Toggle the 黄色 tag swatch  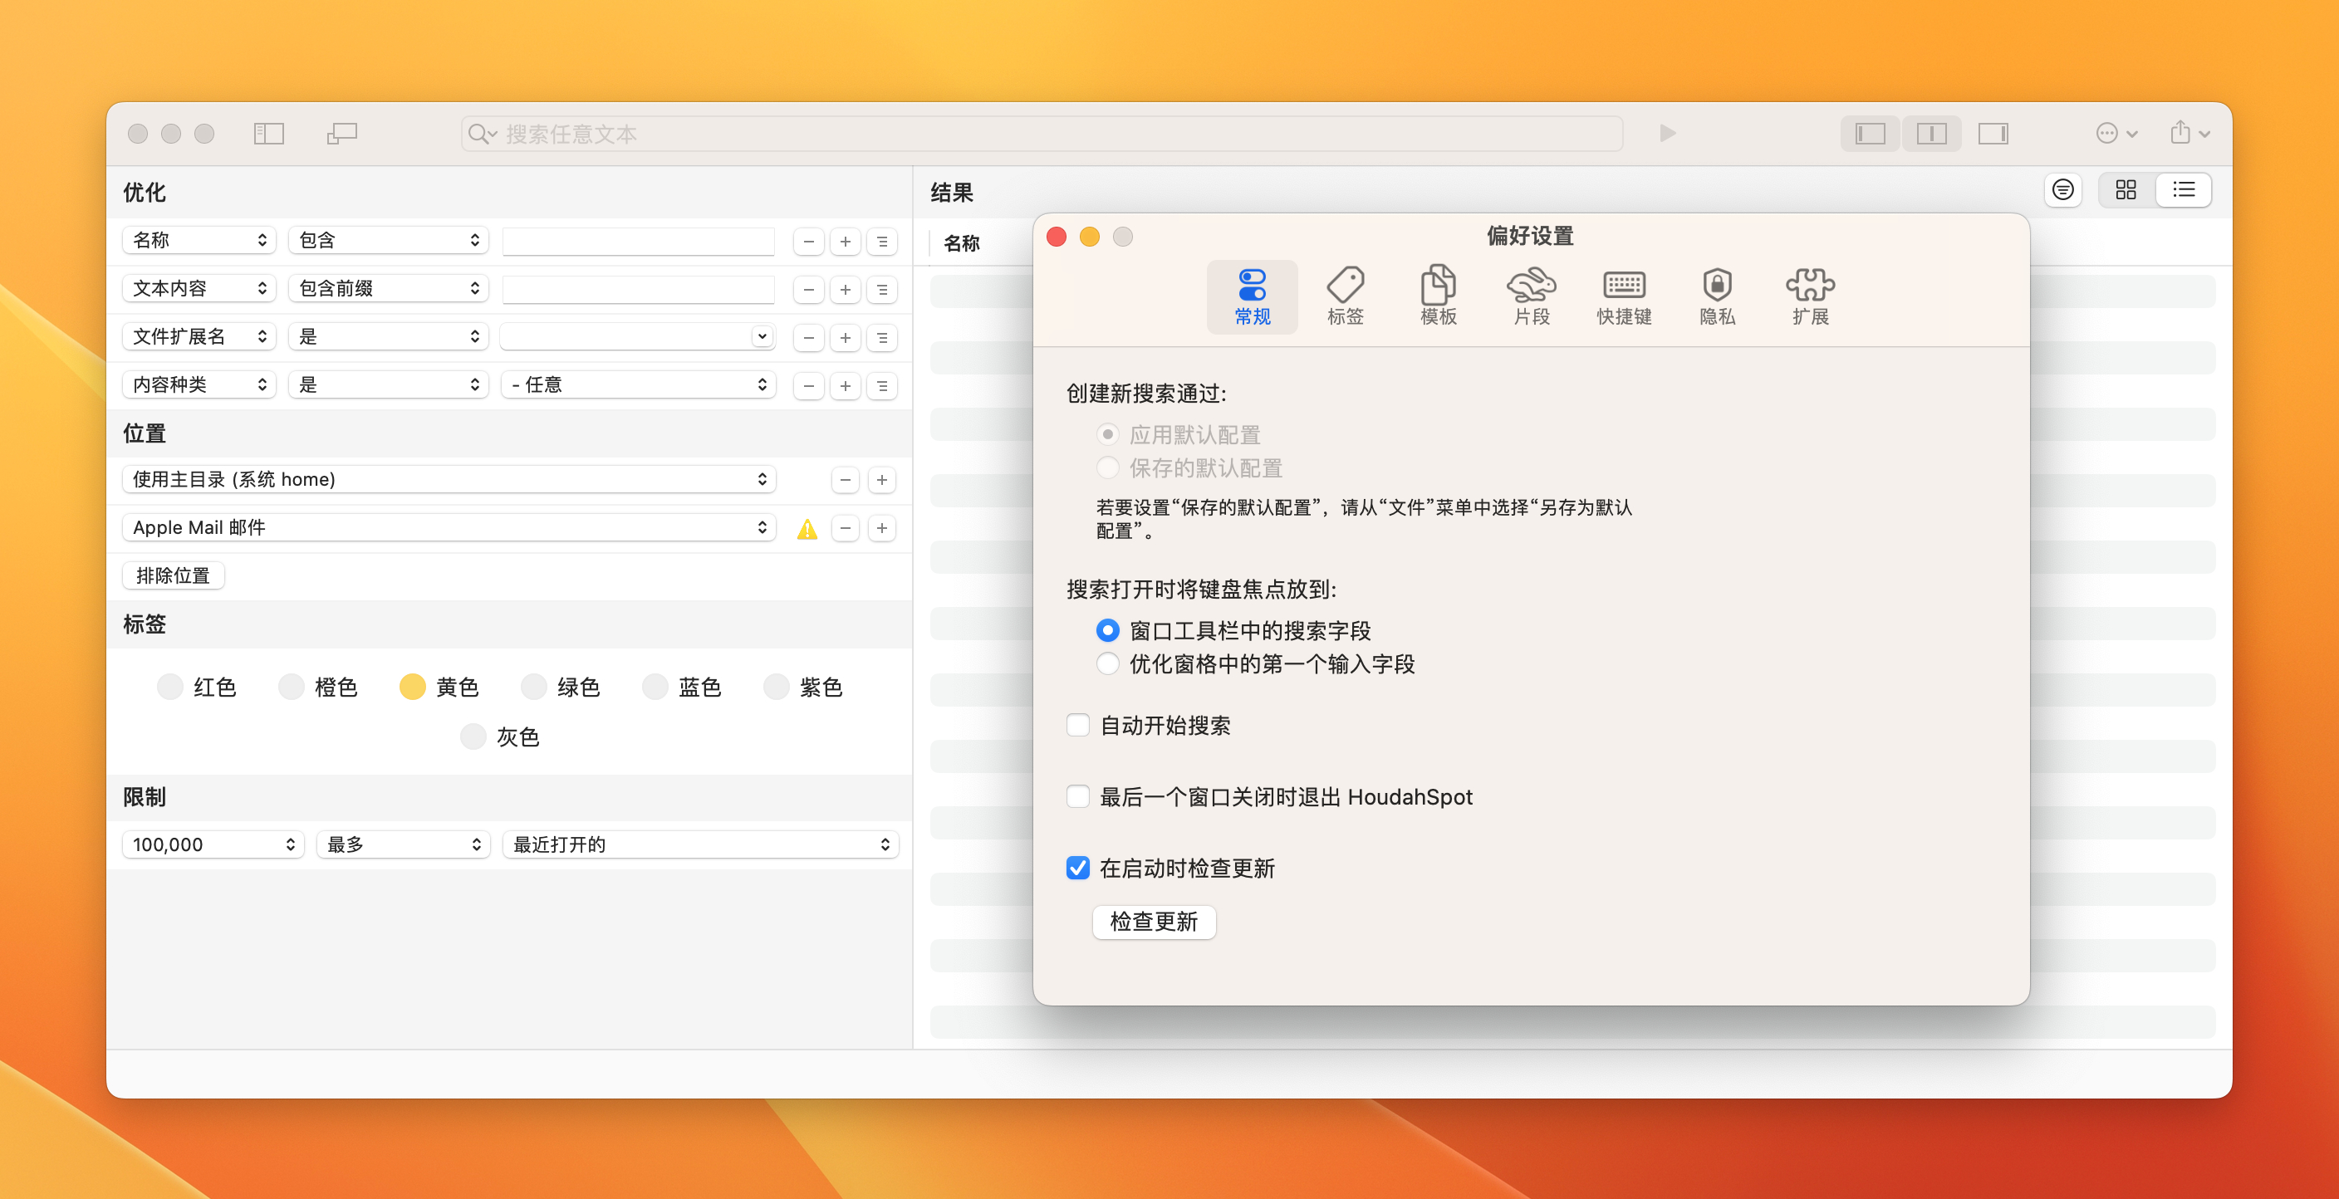412,687
